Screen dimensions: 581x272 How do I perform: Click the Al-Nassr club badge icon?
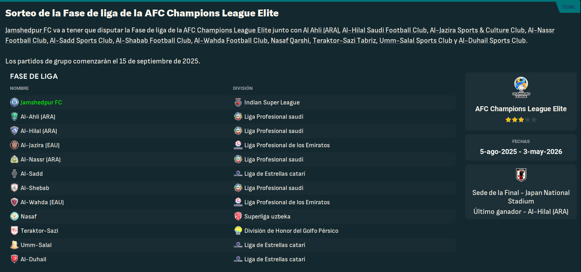click(14, 159)
